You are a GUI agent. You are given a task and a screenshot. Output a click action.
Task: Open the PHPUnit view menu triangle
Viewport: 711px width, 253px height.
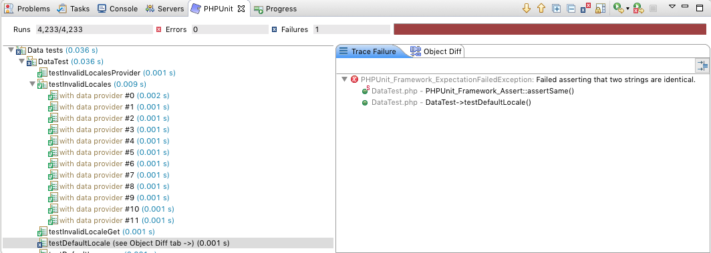coord(672,6)
